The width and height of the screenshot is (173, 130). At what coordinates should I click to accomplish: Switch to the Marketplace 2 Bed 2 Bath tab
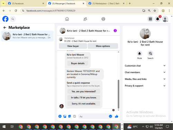coord(106,3)
